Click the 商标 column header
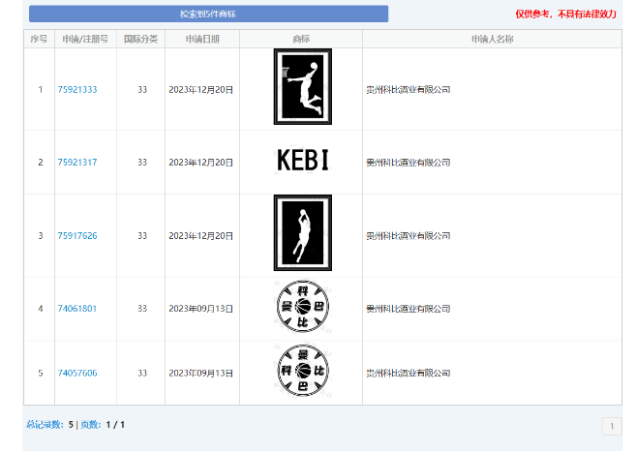 click(301, 39)
